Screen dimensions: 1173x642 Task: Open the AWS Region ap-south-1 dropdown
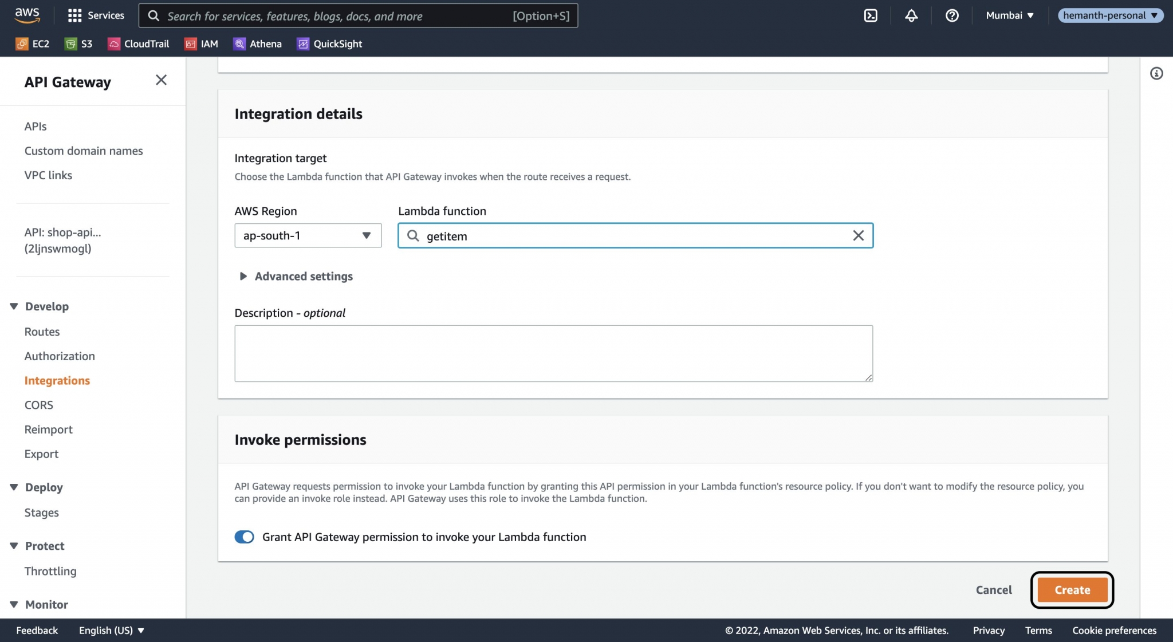tap(308, 235)
